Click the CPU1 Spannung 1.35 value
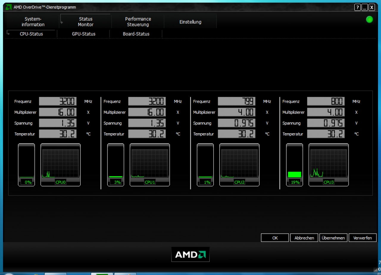381x275 pixels. point(147,123)
